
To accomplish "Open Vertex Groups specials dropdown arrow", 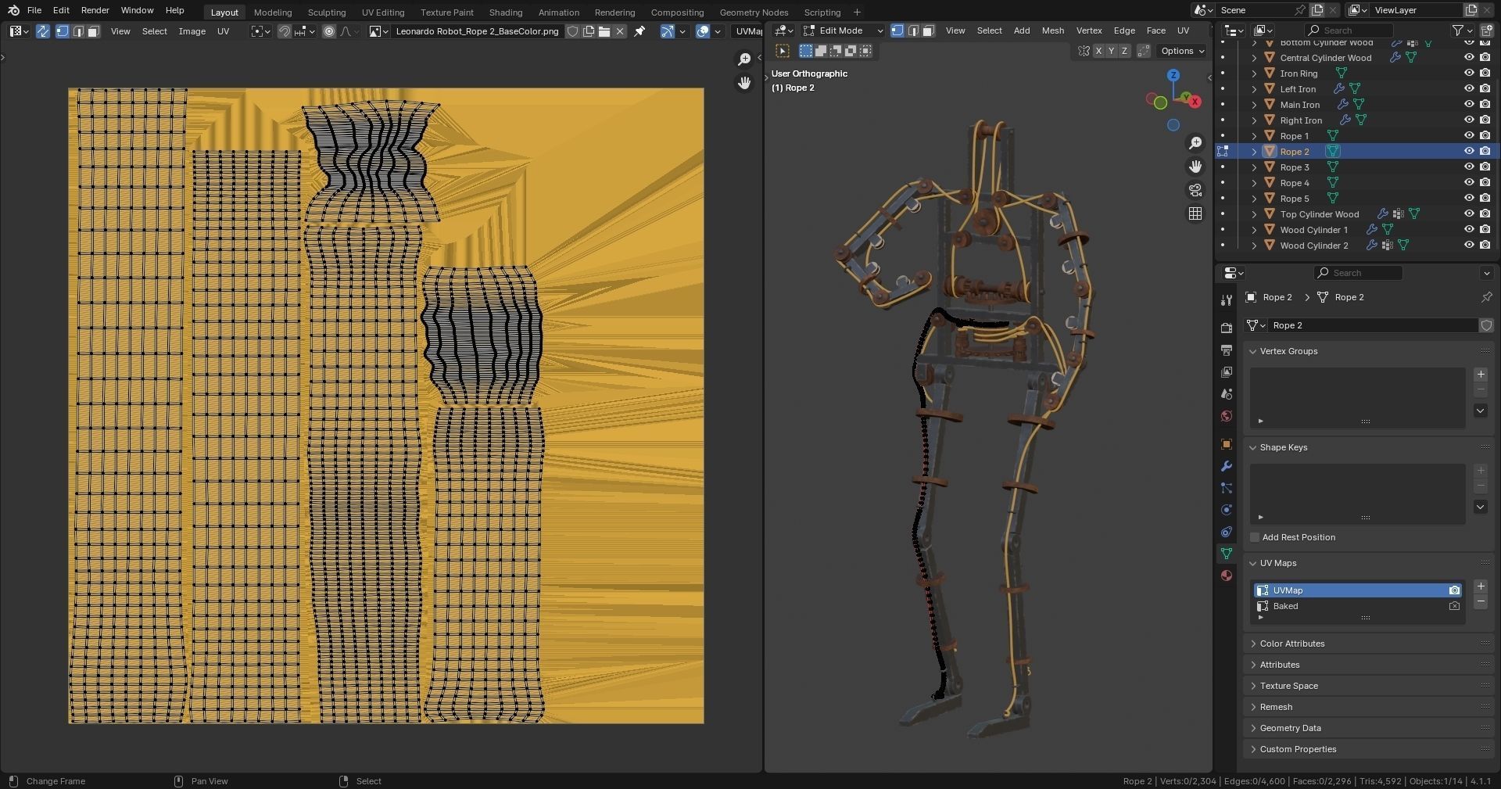I will tap(1480, 411).
